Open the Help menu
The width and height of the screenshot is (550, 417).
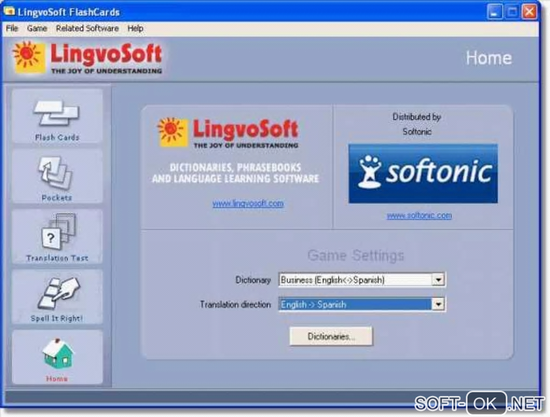point(135,29)
